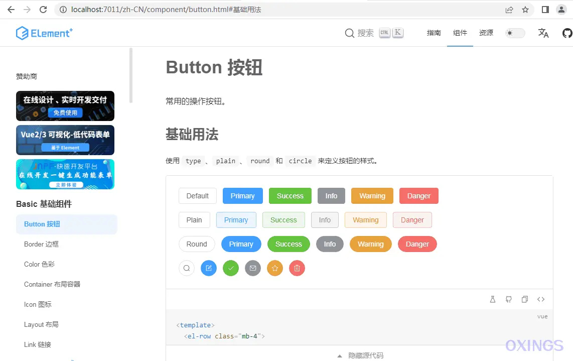Click the plain-style Warning button

(x=365, y=220)
